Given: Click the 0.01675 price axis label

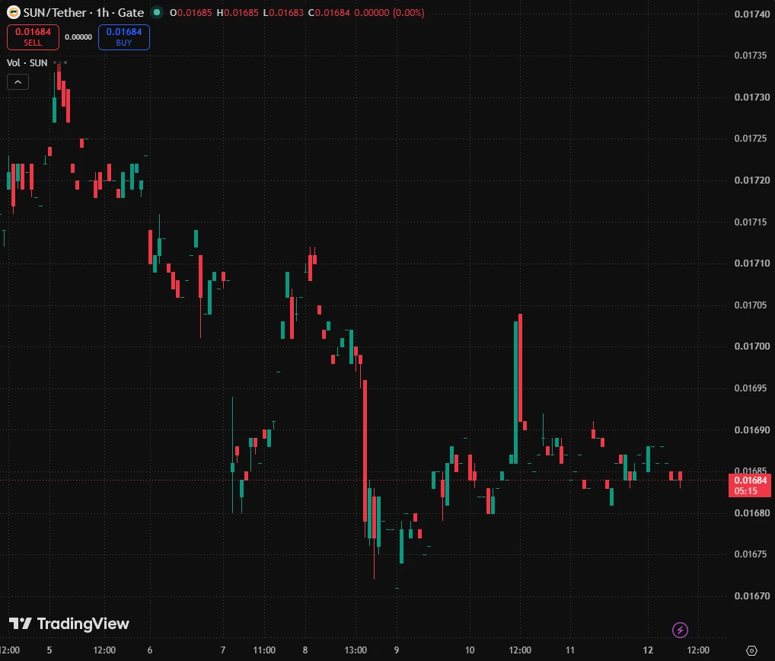Looking at the screenshot, I should tap(751, 554).
